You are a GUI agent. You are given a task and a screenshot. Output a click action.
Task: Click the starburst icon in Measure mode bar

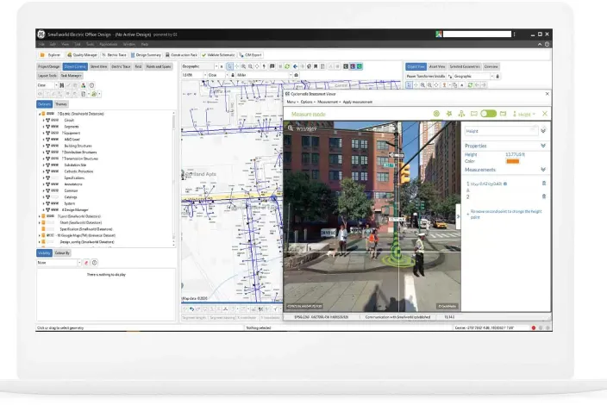click(x=449, y=114)
